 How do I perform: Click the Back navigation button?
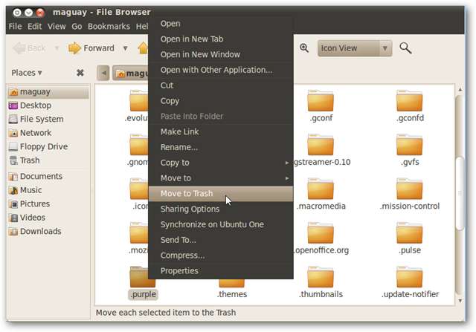point(29,48)
